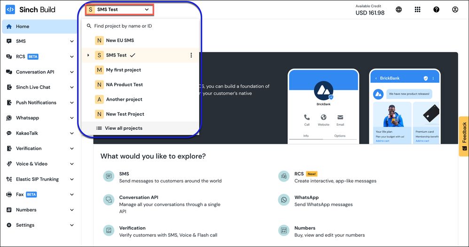The height and width of the screenshot is (247, 469).
Task: Click the Conversation API sidebar icon
Action: [x=9, y=72]
